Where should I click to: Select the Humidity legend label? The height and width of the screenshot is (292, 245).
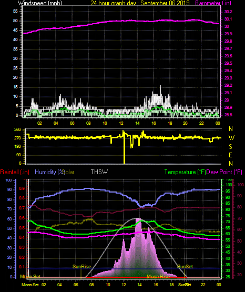click(x=49, y=172)
